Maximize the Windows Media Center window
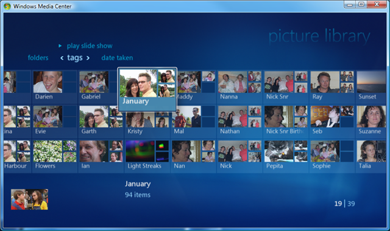Viewport: 390px width, 231px height. point(361,5)
